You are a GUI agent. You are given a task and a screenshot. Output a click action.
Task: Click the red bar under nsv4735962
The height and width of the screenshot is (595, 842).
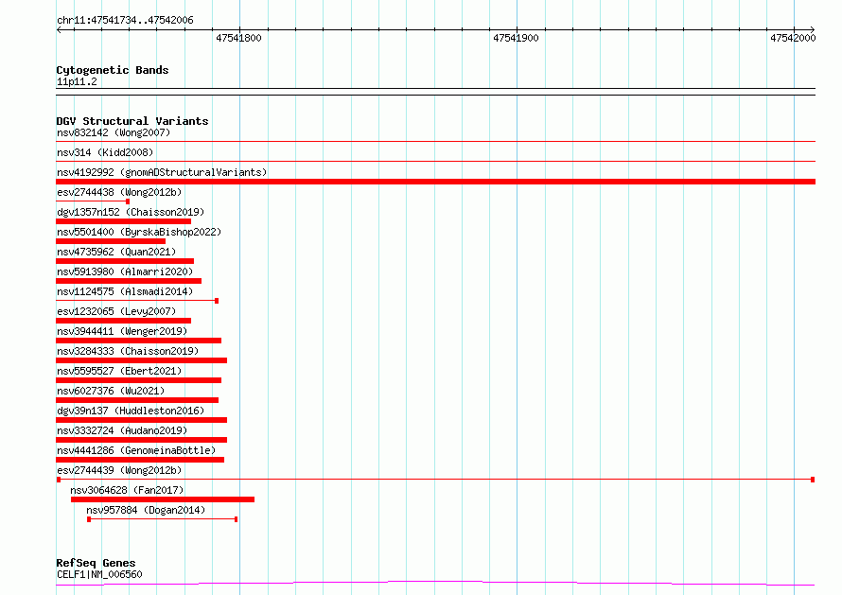125,261
